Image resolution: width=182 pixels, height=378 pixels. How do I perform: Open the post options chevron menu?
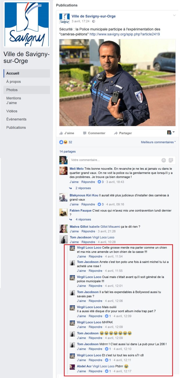point(174,15)
